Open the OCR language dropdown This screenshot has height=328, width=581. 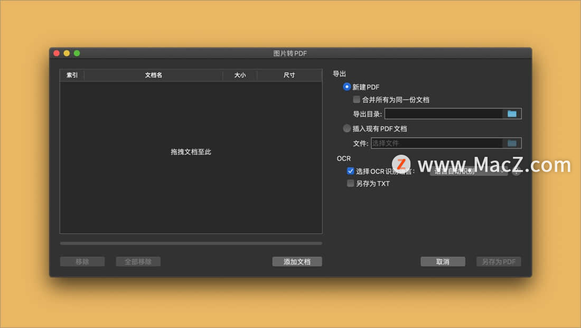468,171
